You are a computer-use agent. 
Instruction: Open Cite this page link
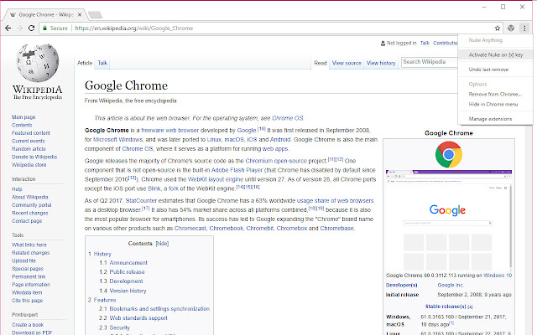point(27,301)
